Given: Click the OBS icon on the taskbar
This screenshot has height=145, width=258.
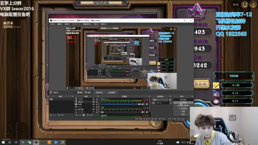Looking at the screenshot, I should (x=36, y=142).
